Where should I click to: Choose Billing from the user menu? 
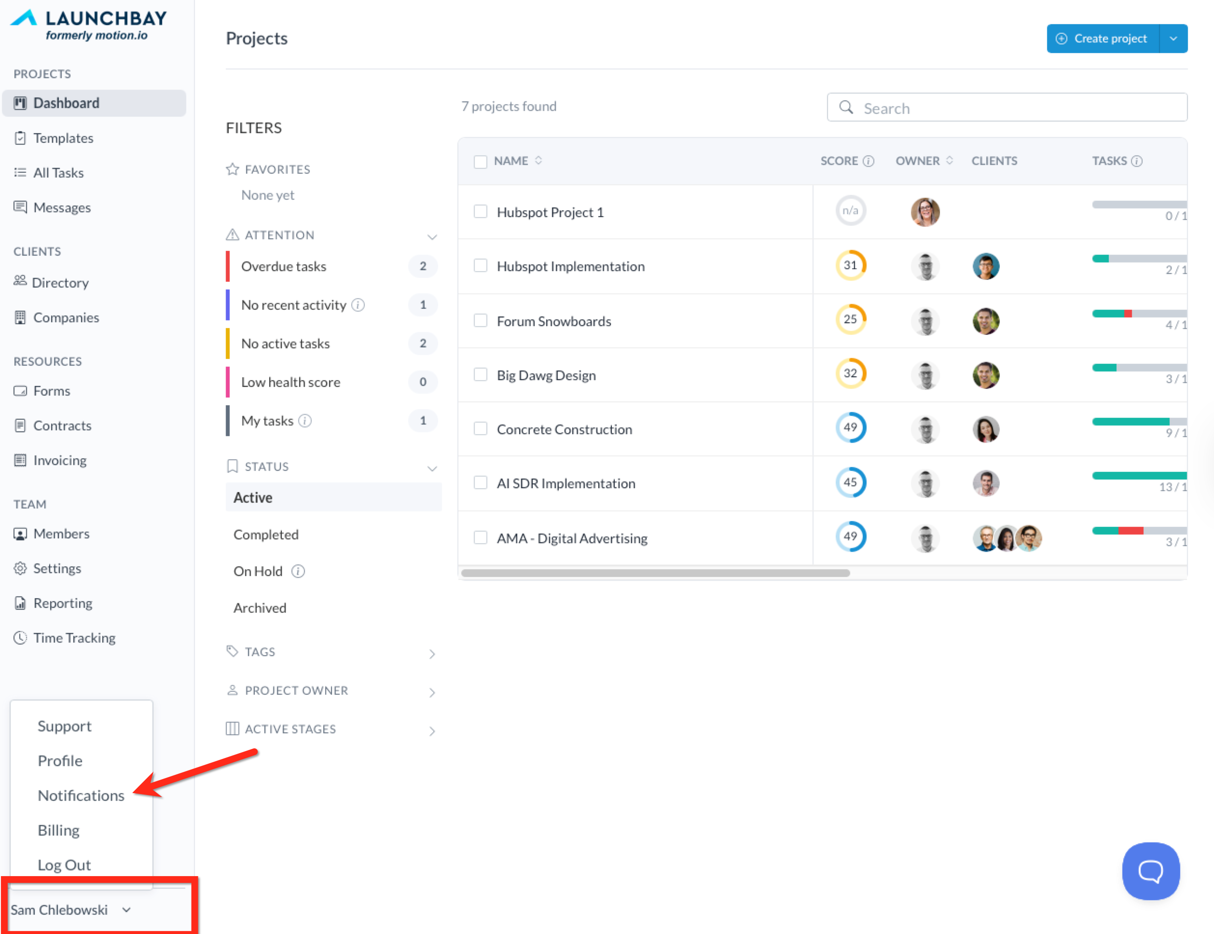pos(58,830)
